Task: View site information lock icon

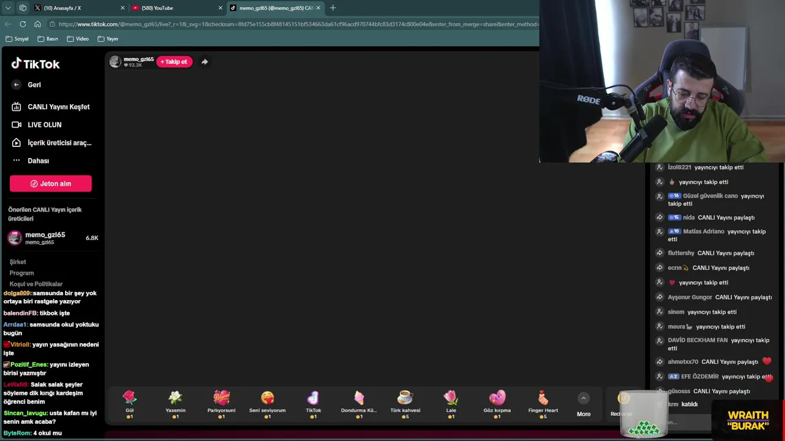Action: point(53,24)
